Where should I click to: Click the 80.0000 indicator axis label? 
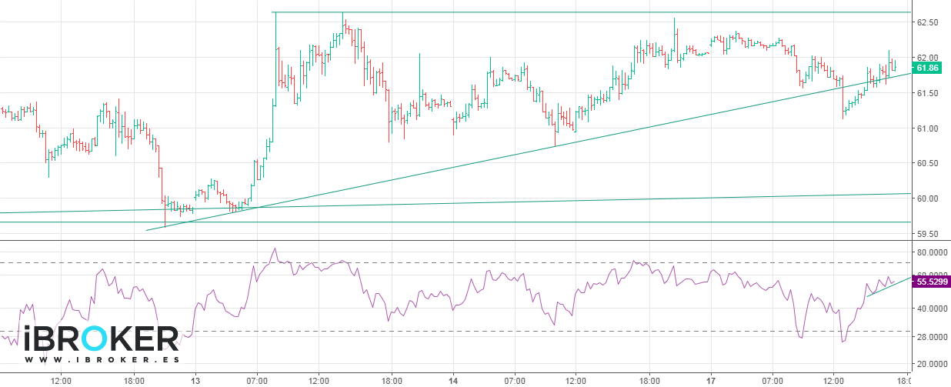coord(932,252)
